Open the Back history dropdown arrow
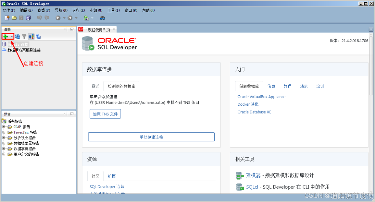This screenshot has width=375, height=202. (x=64, y=18)
